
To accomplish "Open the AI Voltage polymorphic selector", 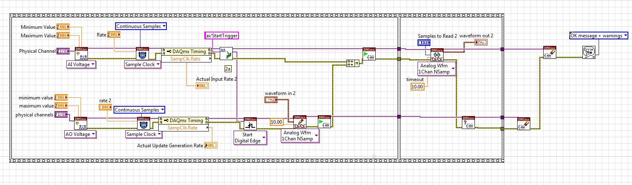I will tap(81, 65).
